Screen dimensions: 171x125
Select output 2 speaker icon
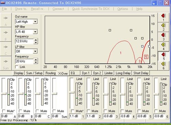click(163, 27)
